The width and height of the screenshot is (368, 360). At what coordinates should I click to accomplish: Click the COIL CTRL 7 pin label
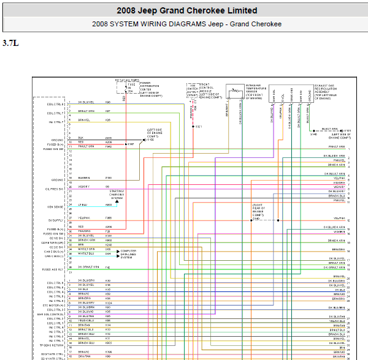55,113
